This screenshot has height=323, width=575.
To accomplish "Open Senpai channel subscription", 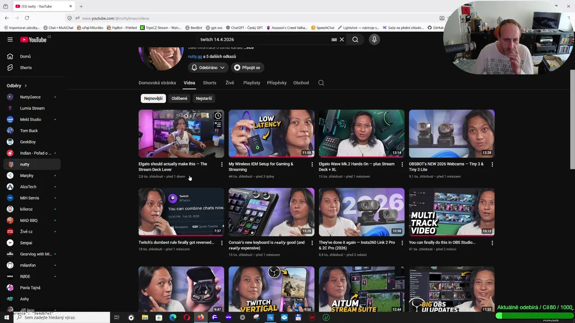I will [31, 243].
